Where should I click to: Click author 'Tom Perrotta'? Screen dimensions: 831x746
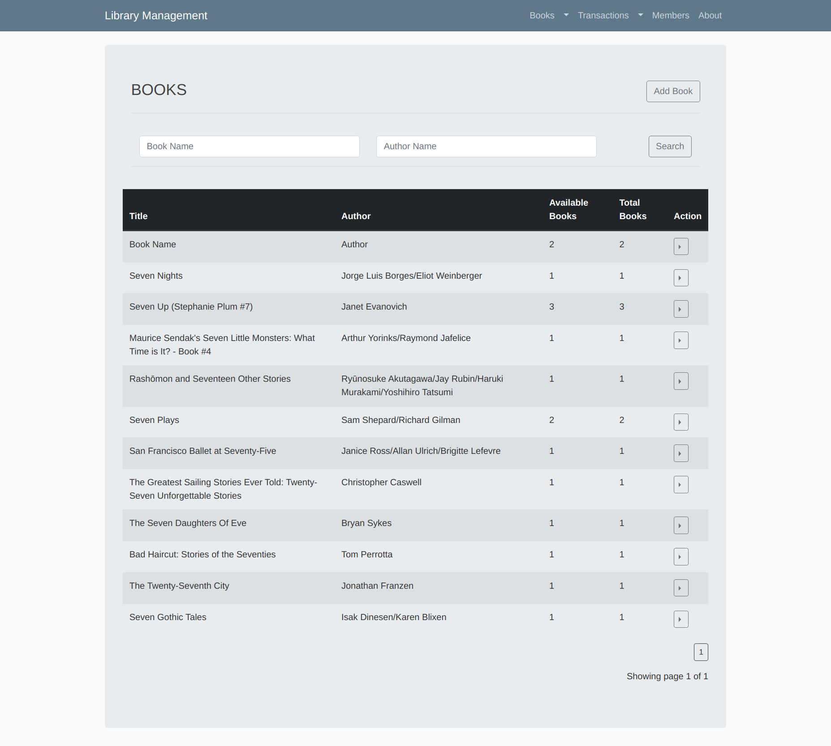point(366,554)
